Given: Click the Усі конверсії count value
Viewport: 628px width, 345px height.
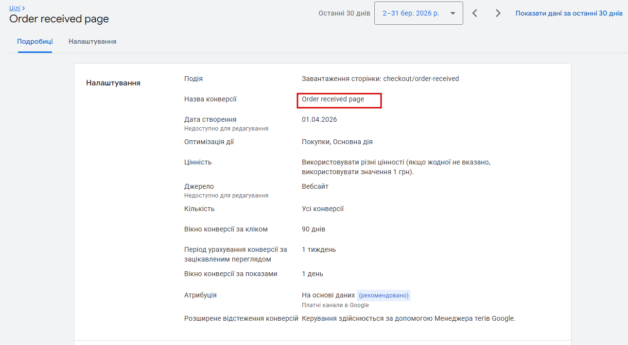Looking at the screenshot, I should point(323,209).
